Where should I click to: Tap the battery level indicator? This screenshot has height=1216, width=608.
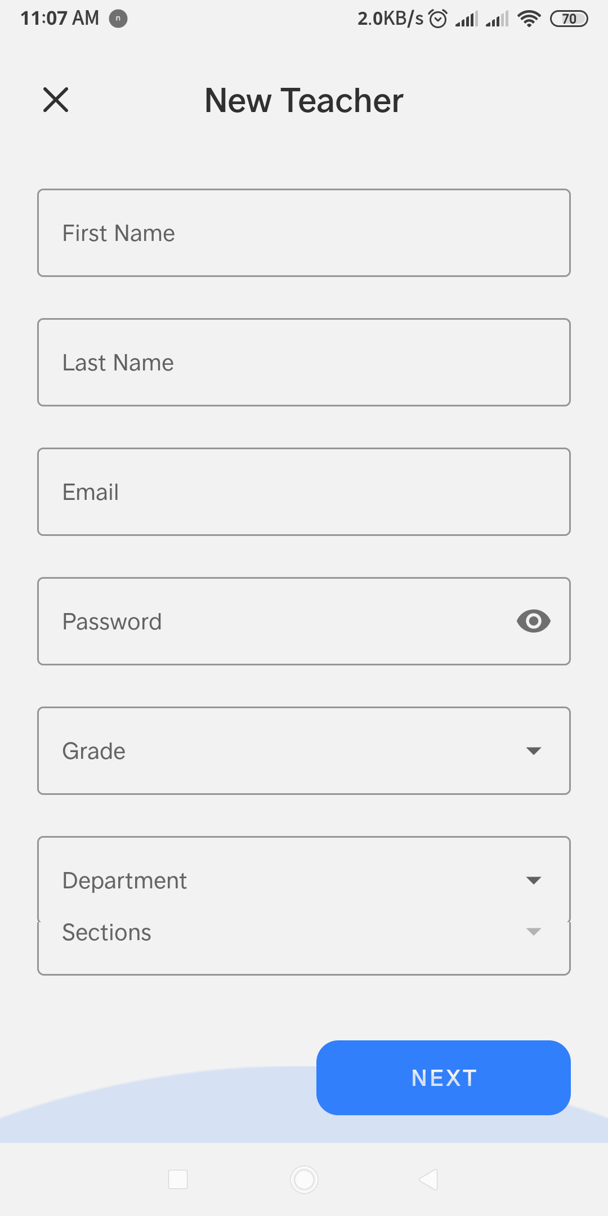coord(569,19)
